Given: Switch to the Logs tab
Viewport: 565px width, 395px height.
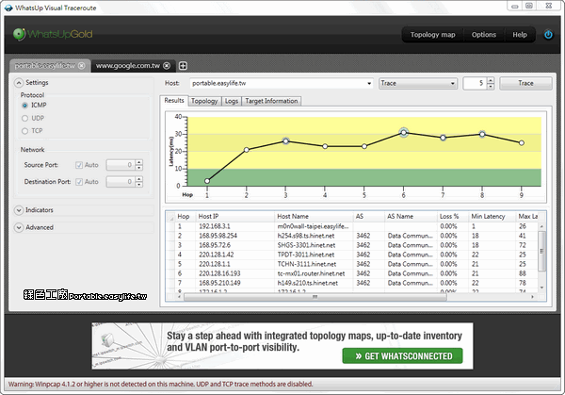Looking at the screenshot, I should pos(232,101).
